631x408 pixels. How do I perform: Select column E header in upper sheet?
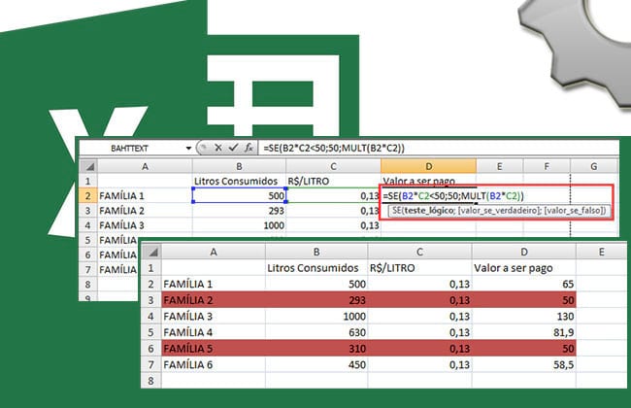click(499, 166)
